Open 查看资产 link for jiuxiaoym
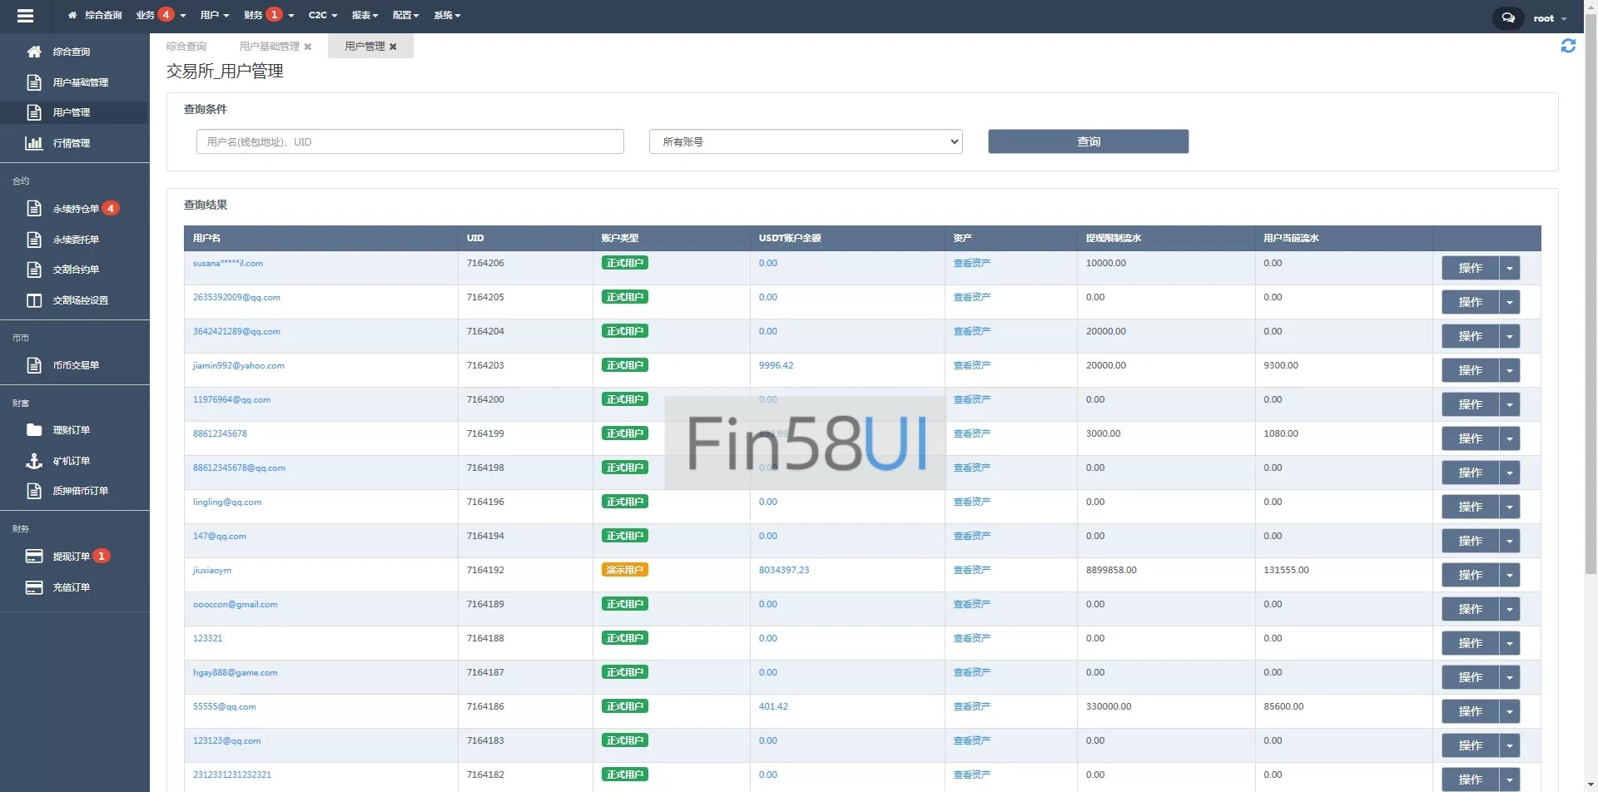 [971, 571]
